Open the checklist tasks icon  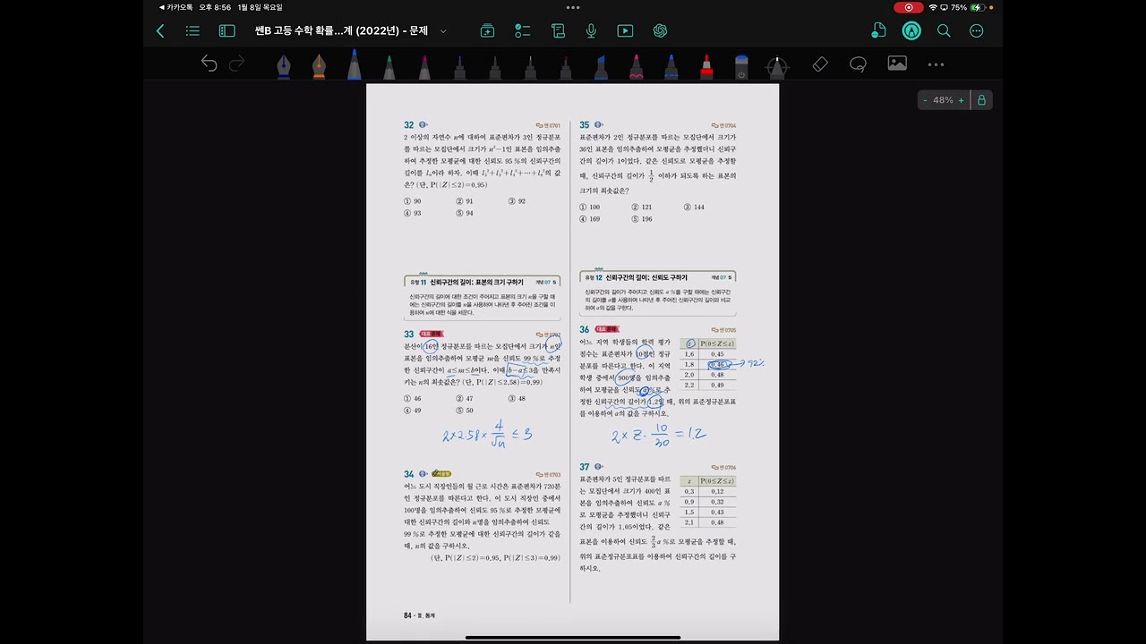pos(523,30)
